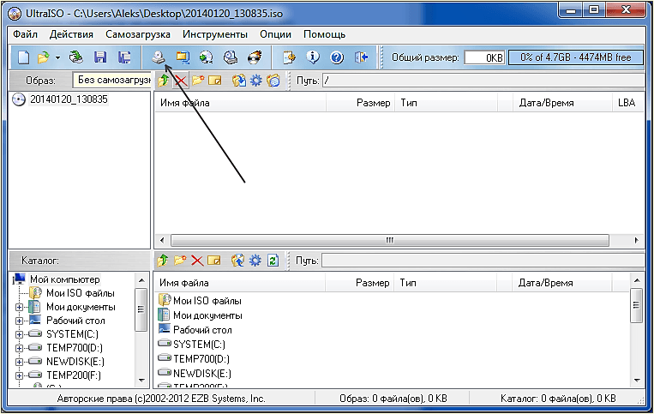
Task: Open the Опции menu
Action: pos(275,34)
